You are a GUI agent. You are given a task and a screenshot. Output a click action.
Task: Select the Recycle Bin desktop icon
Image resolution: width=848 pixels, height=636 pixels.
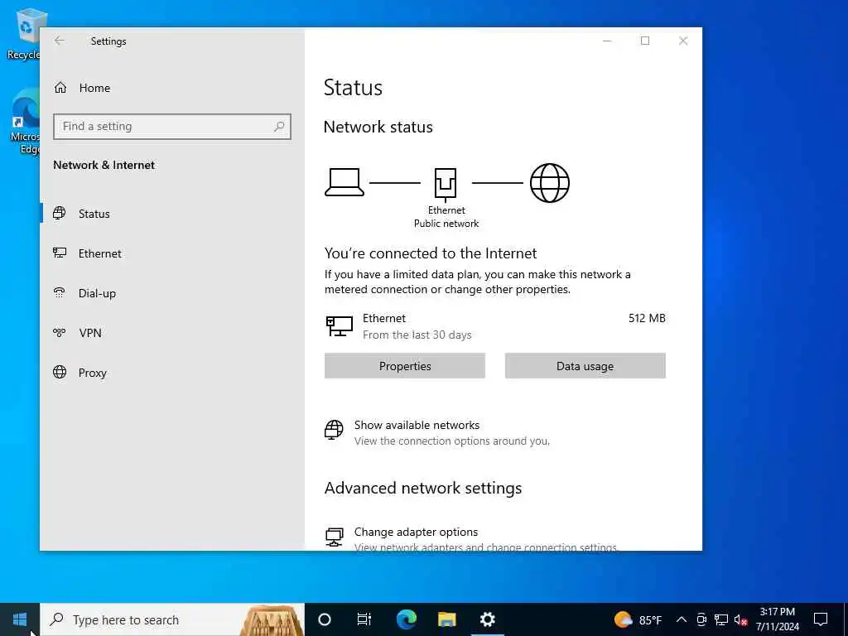[24, 33]
